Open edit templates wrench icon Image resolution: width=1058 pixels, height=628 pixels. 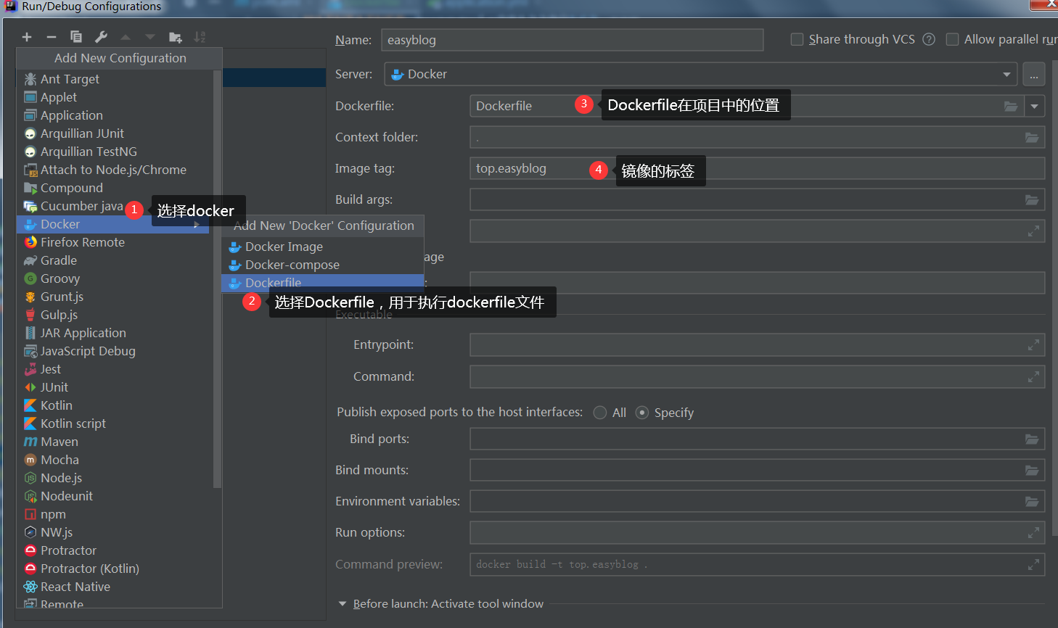coord(101,37)
